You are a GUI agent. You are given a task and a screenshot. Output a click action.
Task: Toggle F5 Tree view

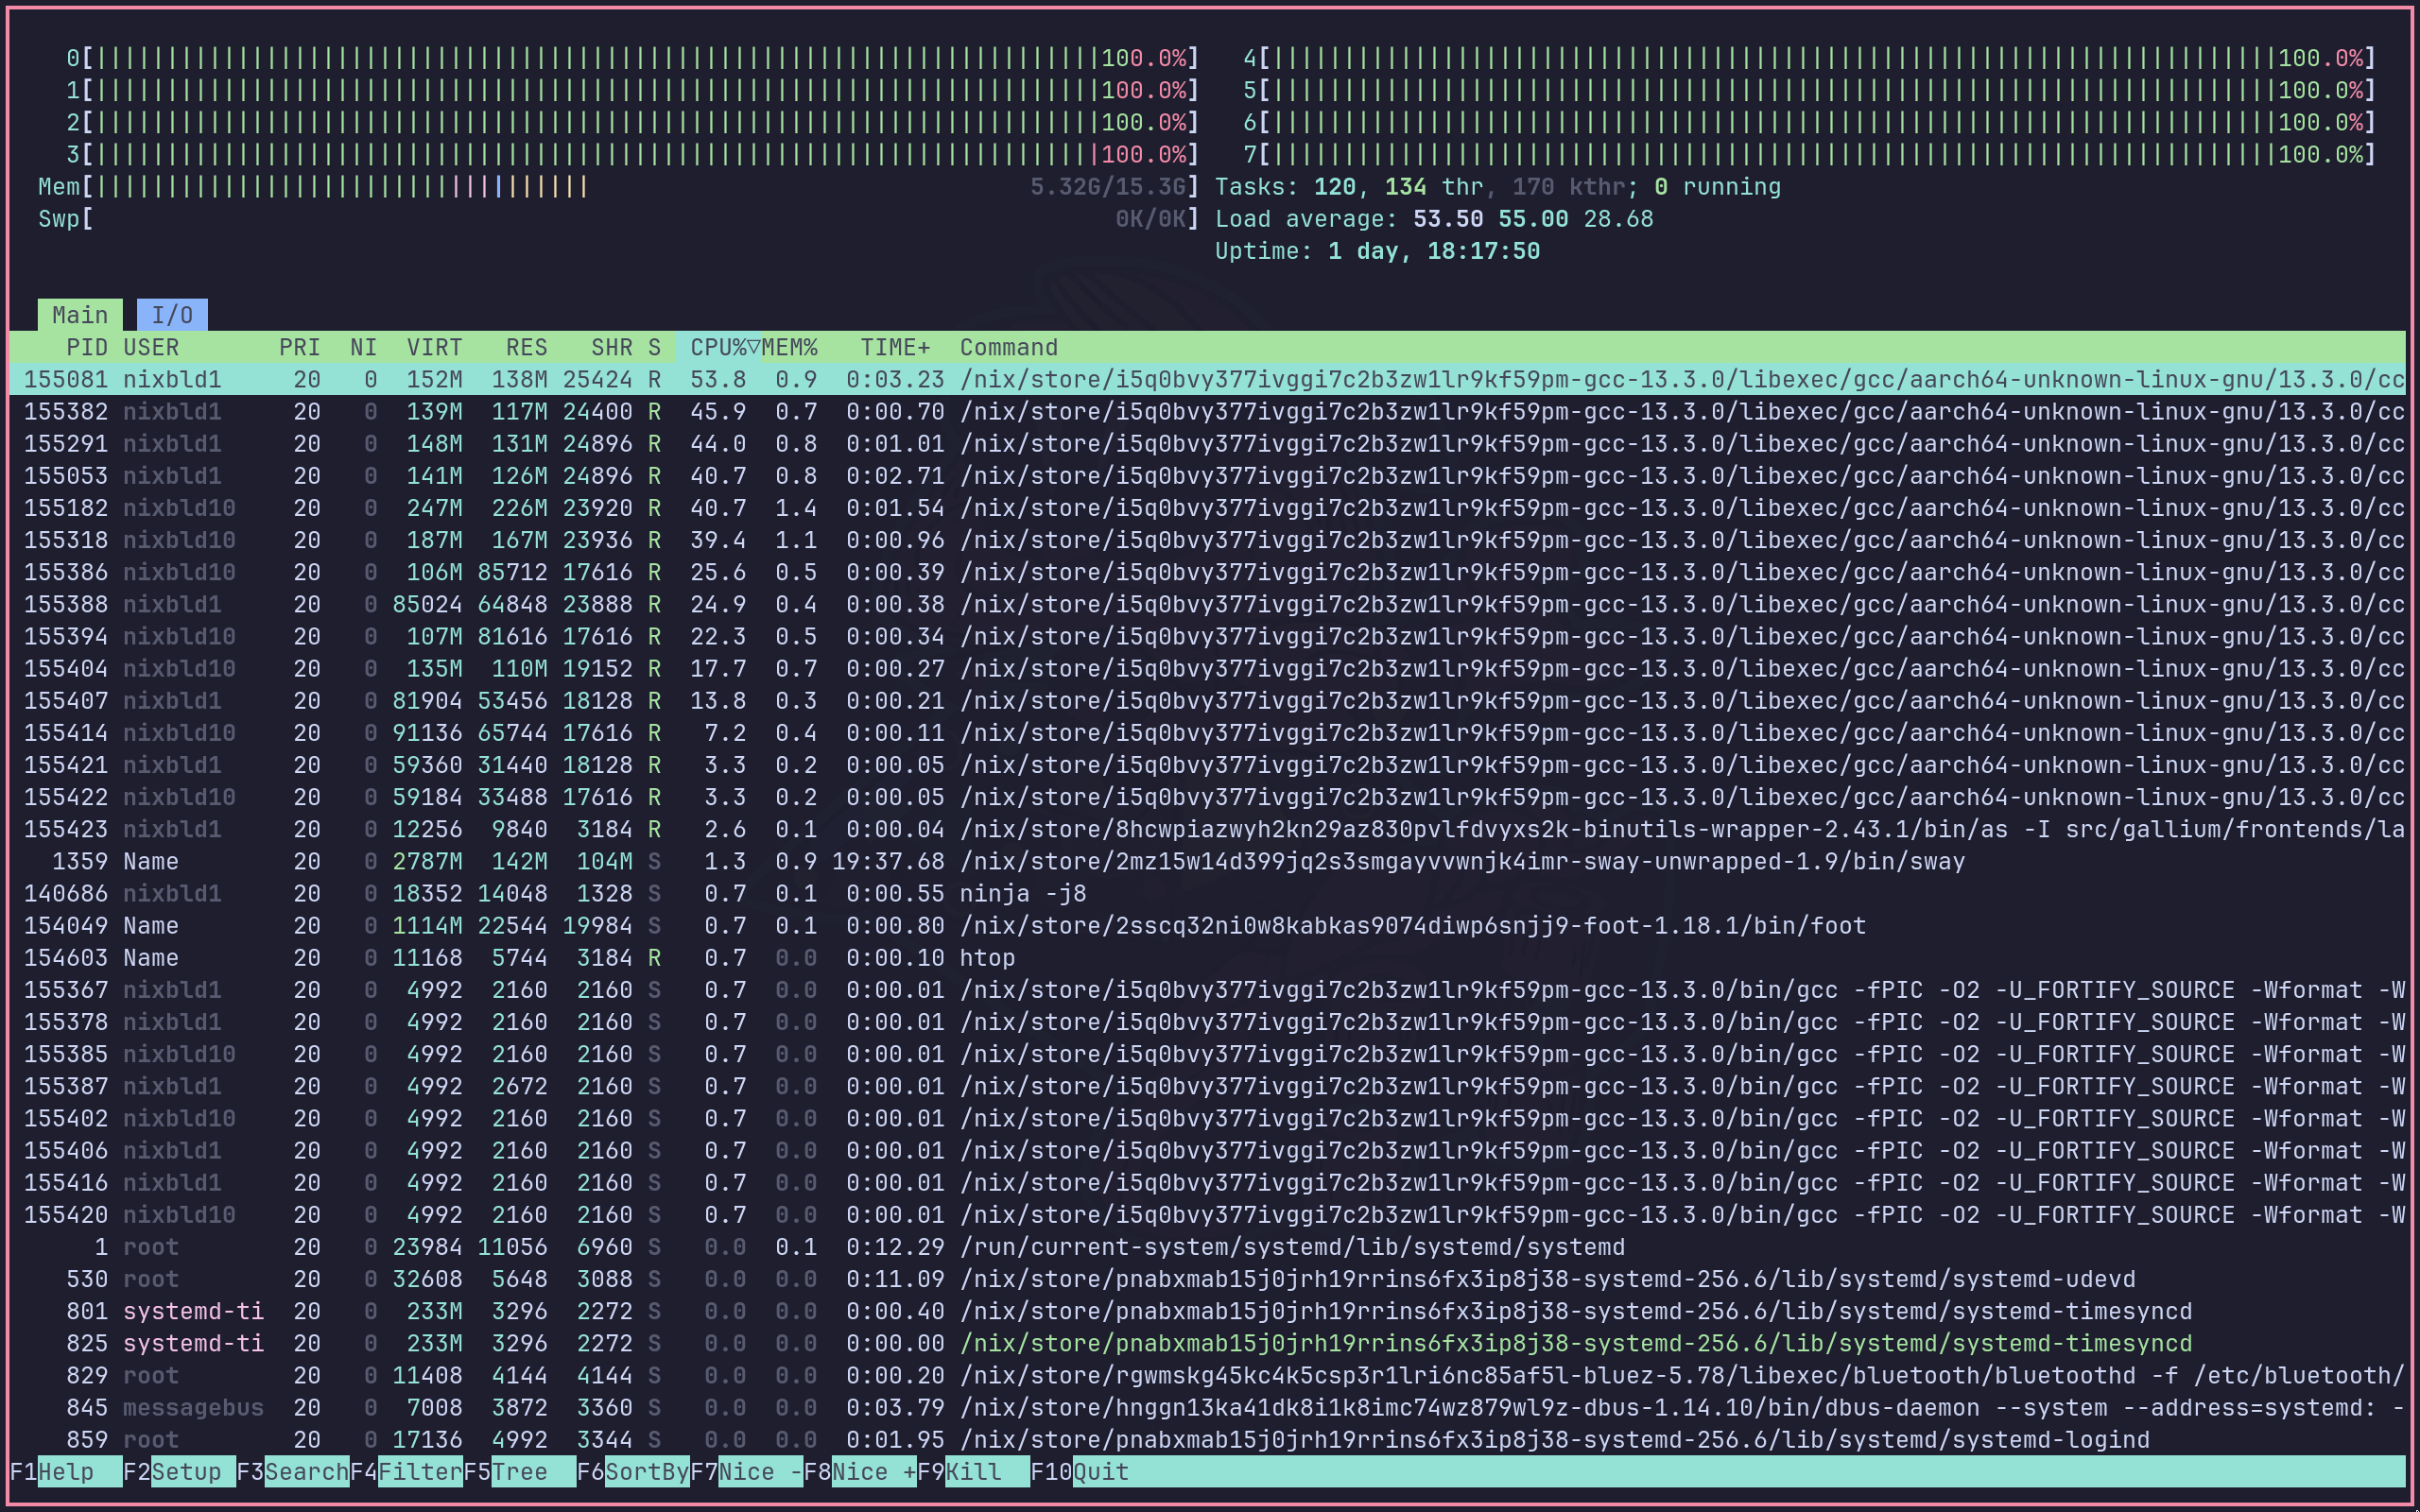pos(520,1472)
